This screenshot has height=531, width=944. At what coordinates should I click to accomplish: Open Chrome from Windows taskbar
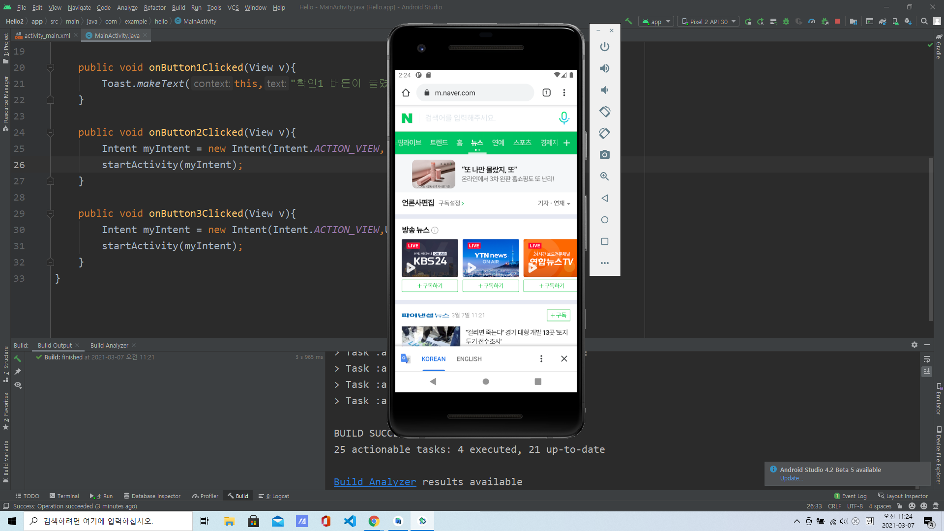(374, 521)
